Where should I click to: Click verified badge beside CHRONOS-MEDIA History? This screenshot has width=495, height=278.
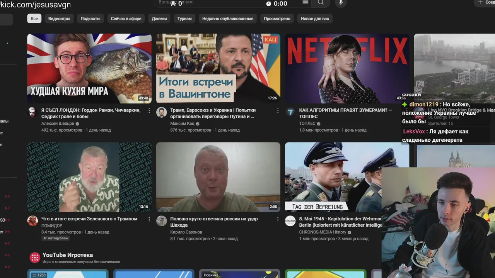pyautogui.click(x=350, y=232)
